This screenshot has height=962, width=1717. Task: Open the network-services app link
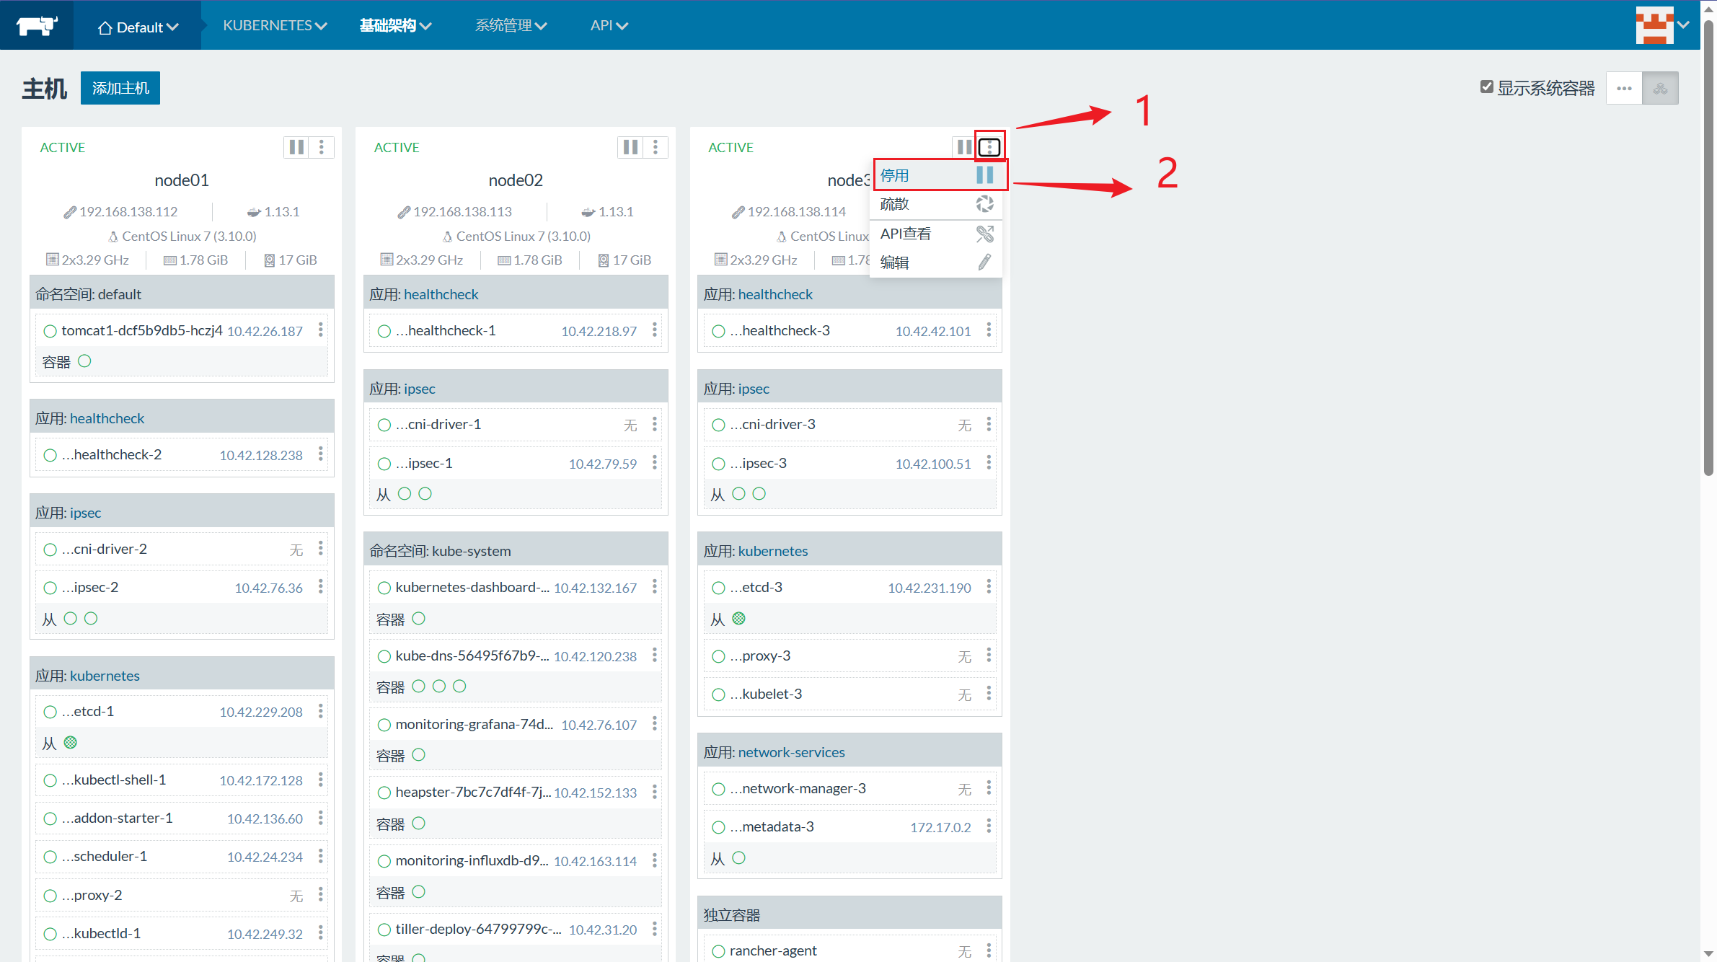coord(791,752)
